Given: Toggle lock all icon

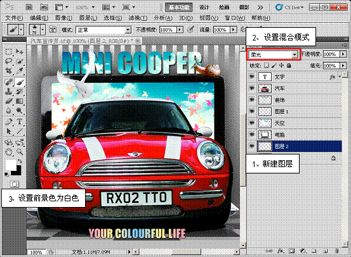Looking at the screenshot, I should (289, 65).
